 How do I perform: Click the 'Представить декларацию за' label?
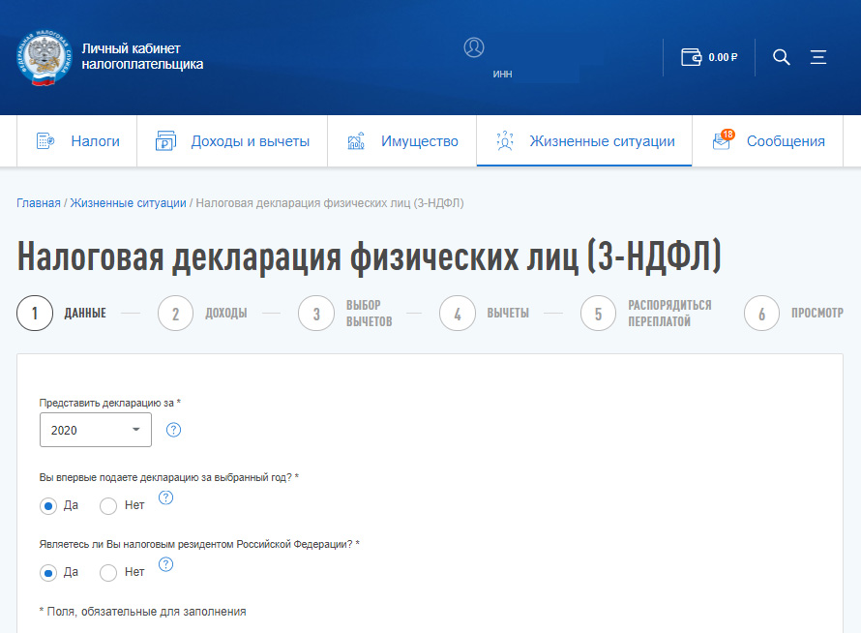(x=110, y=403)
